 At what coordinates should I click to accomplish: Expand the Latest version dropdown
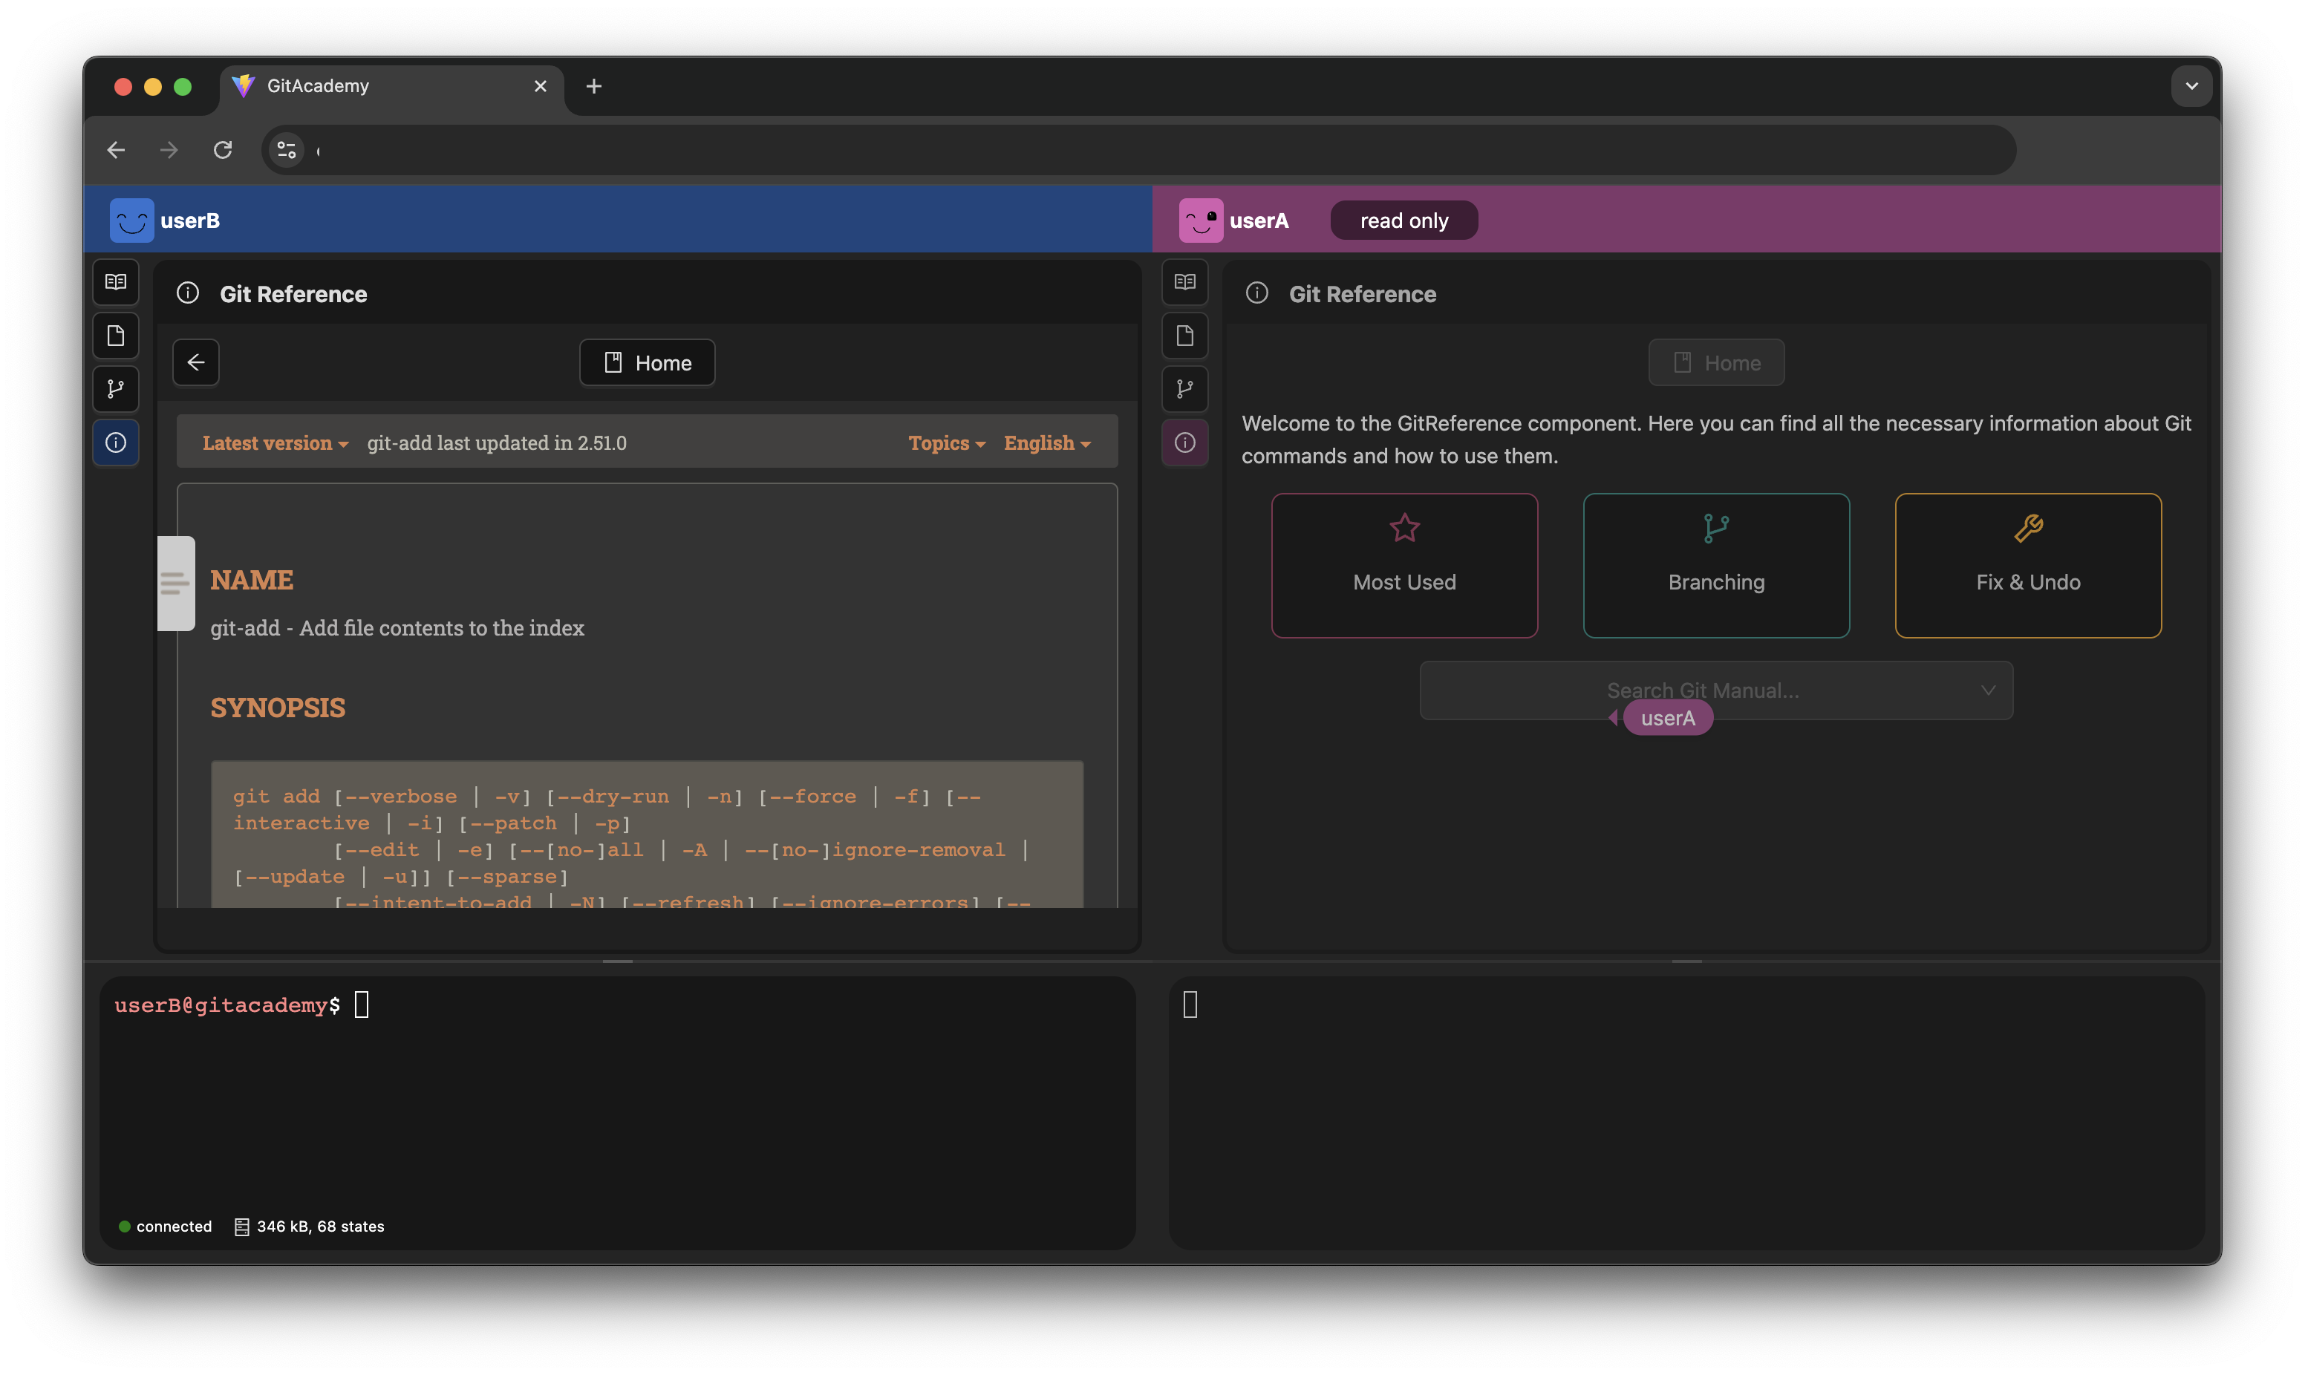point(276,443)
